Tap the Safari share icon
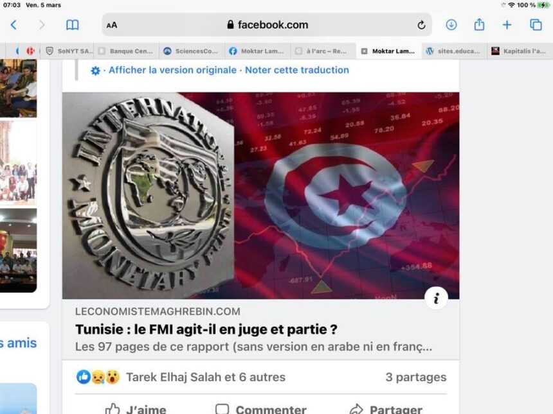553x414 pixels. coord(479,24)
